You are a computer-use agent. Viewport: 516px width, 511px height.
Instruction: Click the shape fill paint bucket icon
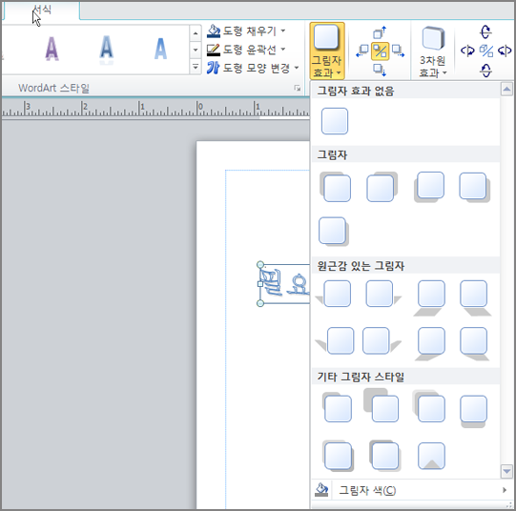coord(214,31)
